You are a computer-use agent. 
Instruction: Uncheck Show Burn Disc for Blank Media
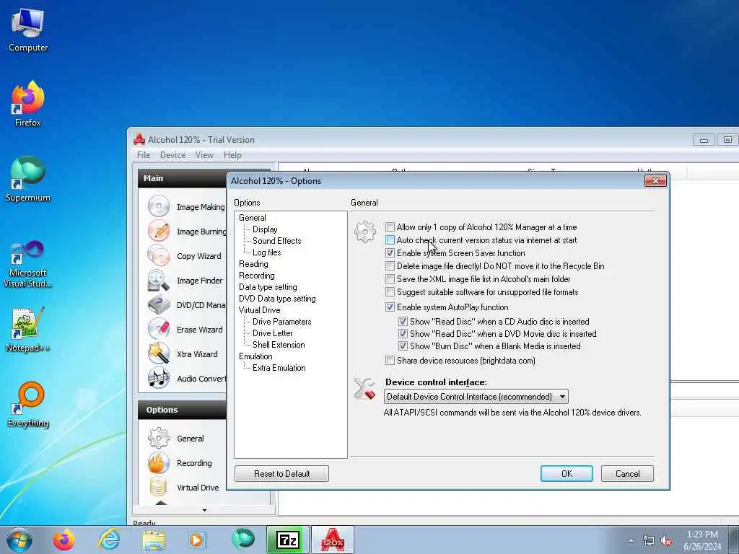[403, 346]
